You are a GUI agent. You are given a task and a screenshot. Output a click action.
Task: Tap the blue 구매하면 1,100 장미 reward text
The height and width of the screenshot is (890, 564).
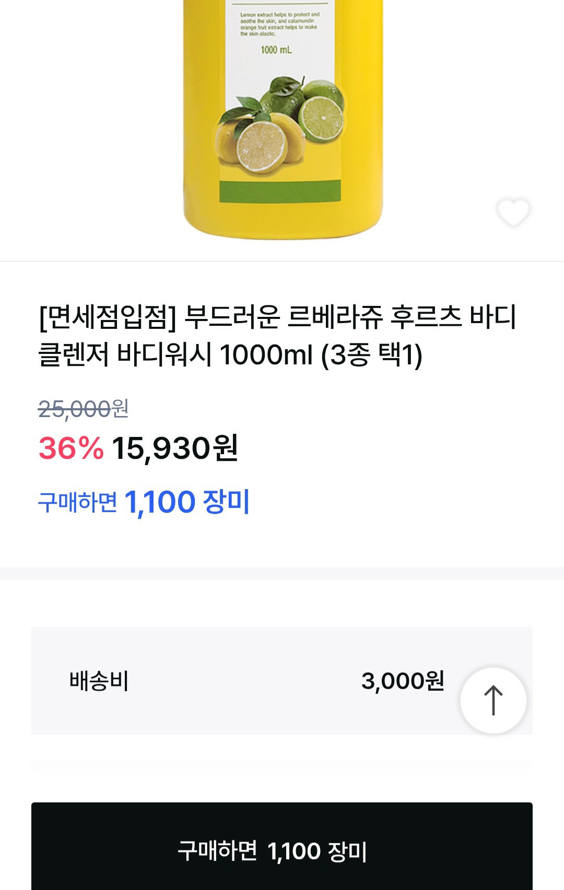point(144,502)
